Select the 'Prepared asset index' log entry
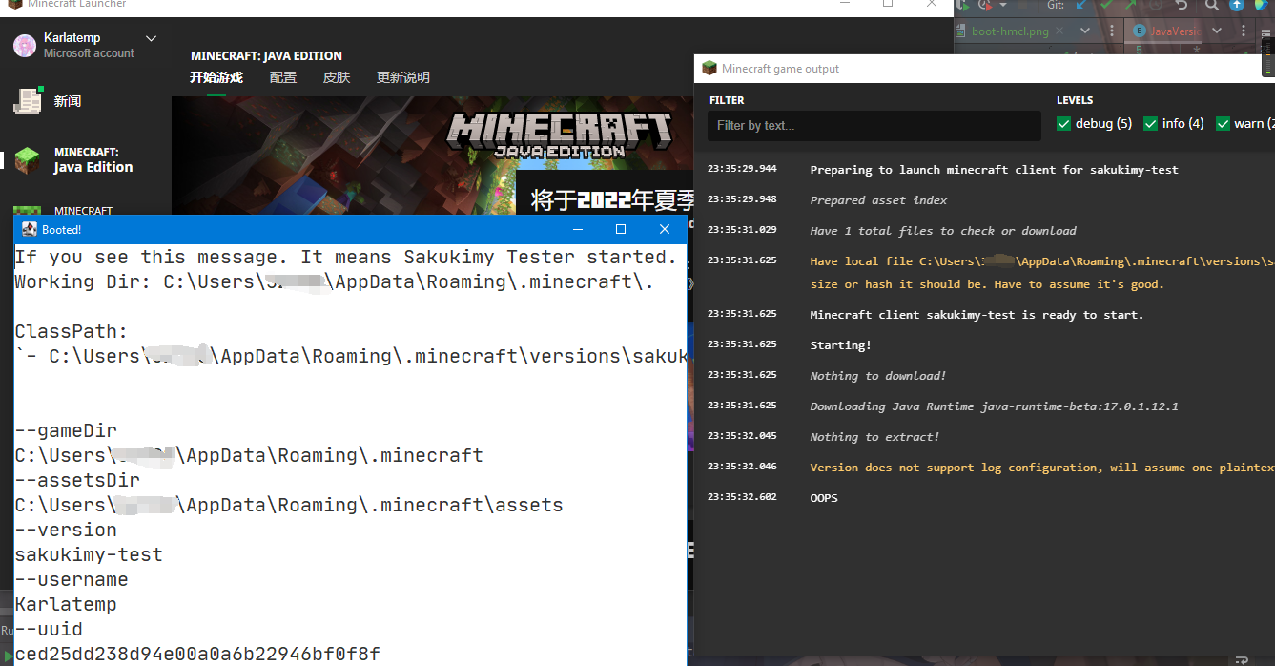This screenshot has width=1275, height=666. [878, 200]
